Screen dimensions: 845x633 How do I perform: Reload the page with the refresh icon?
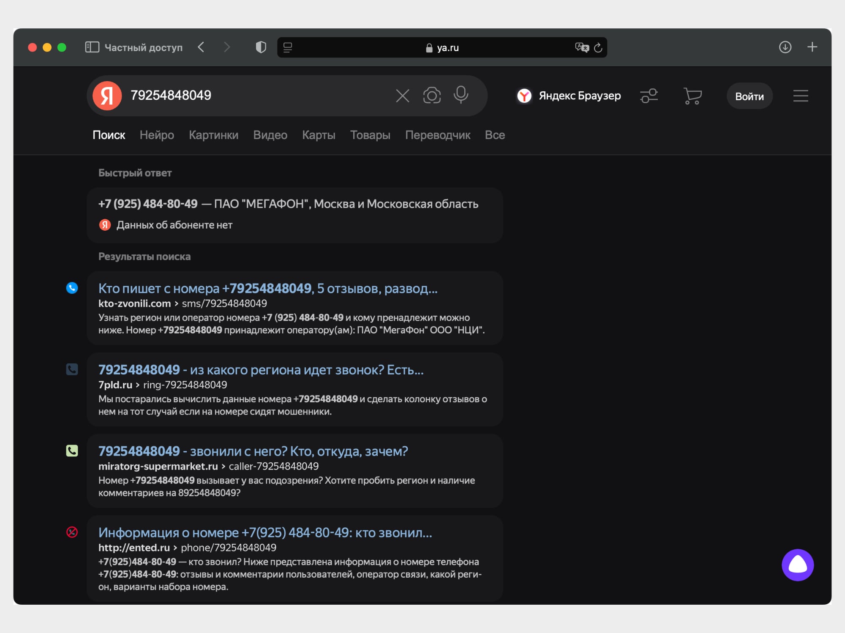(x=598, y=48)
